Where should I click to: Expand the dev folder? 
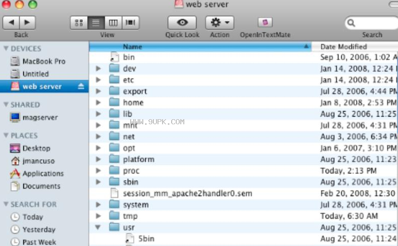(98, 68)
